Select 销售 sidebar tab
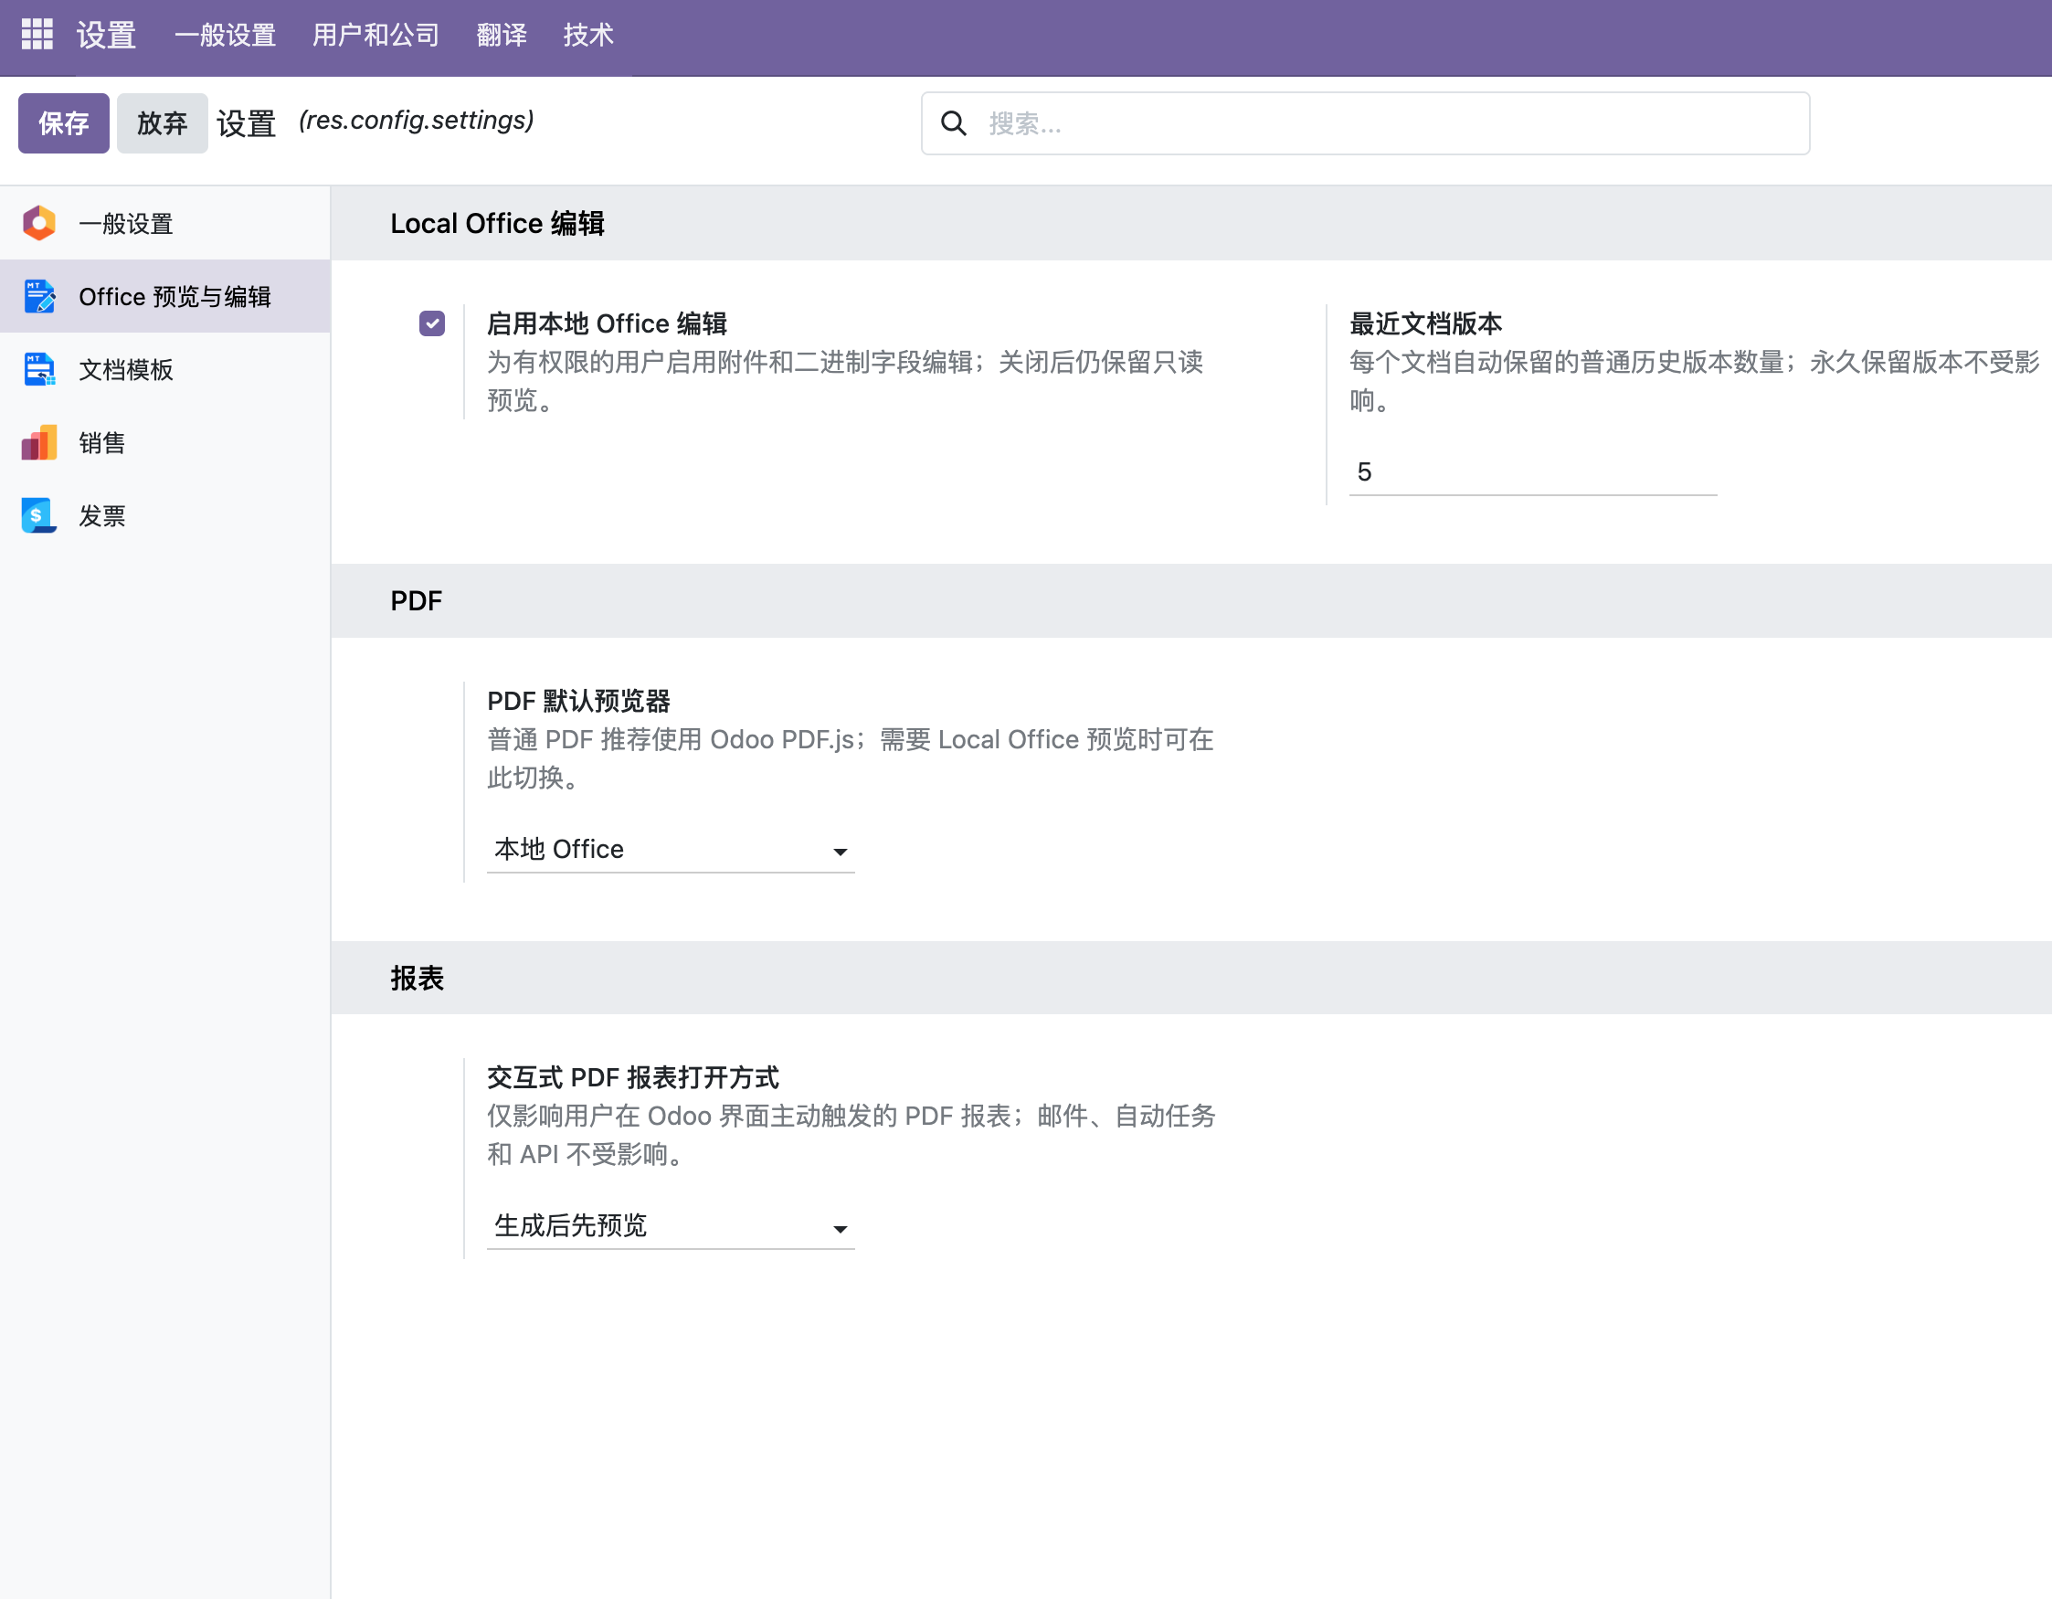The width and height of the screenshot is (2052, 1599). (165, 442)
